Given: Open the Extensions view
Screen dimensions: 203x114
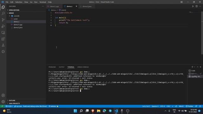Looking at the screenshot, I should (3, 39).
